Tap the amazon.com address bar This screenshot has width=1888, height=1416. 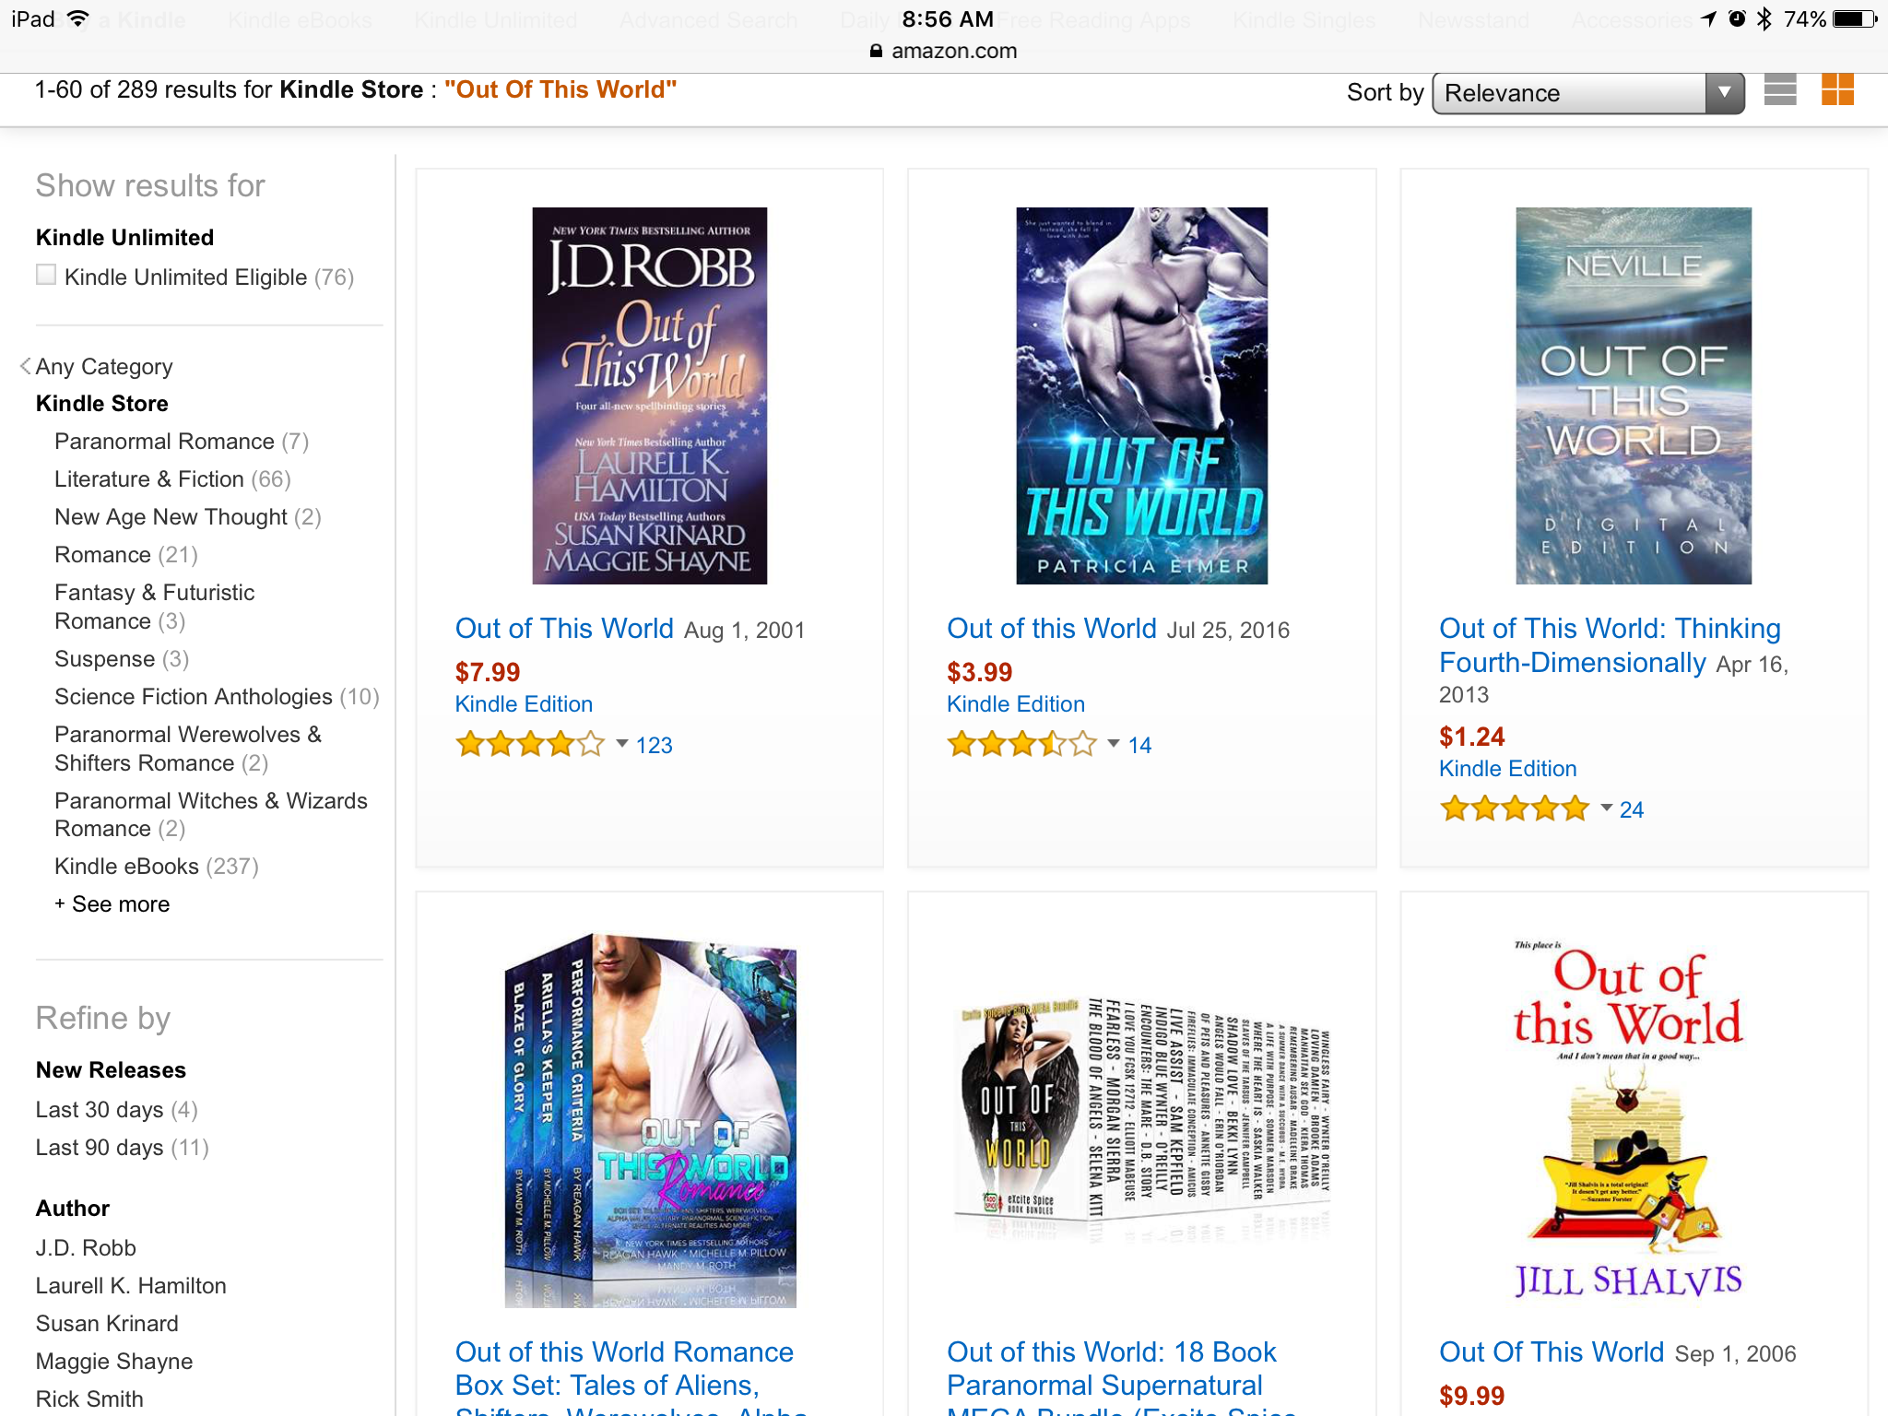tap(944, 51)
